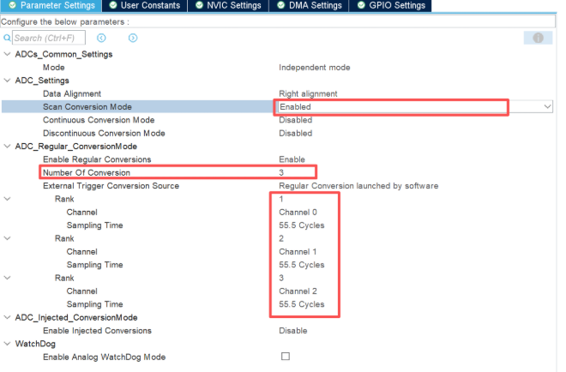Collapse ADC_Regular_ConversionMode section
The image size is (566, 372).
tap(7, 146)
